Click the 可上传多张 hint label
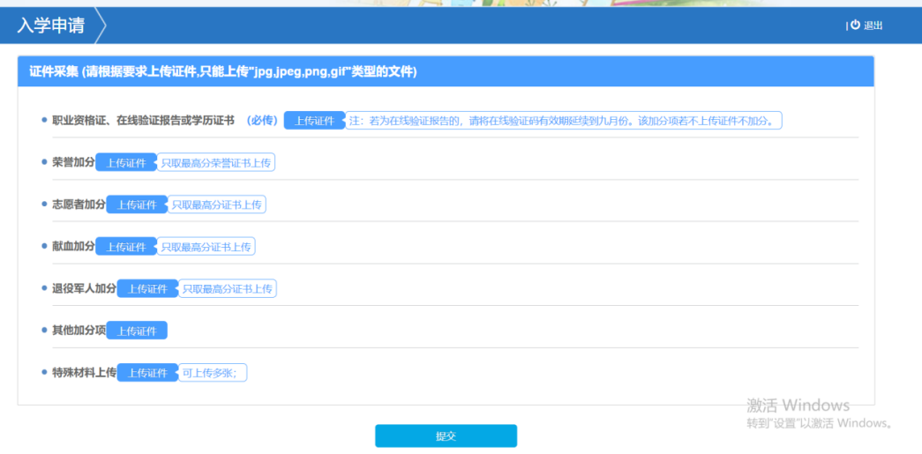 212,373
